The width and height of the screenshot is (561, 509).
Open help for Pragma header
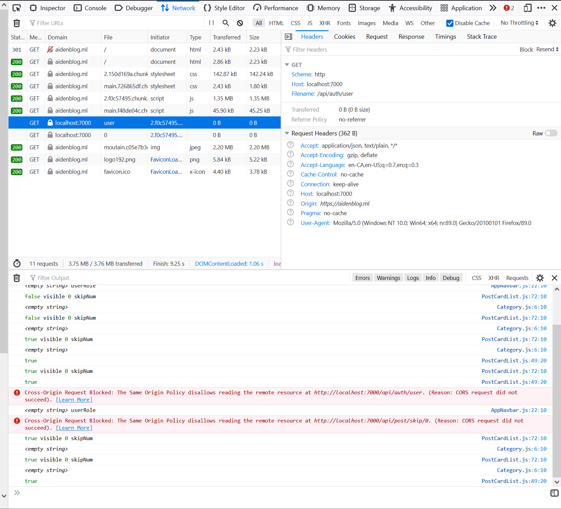pyautogui.click(x=291, y=212)
